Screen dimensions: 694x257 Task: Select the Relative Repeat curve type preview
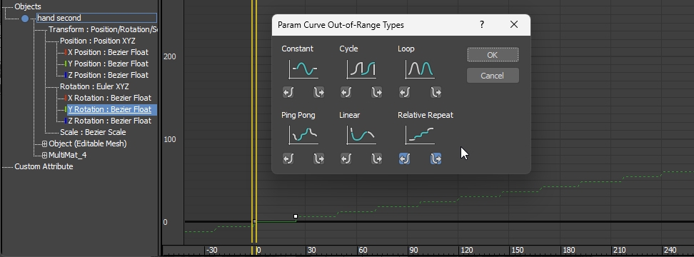click(420, 135)
